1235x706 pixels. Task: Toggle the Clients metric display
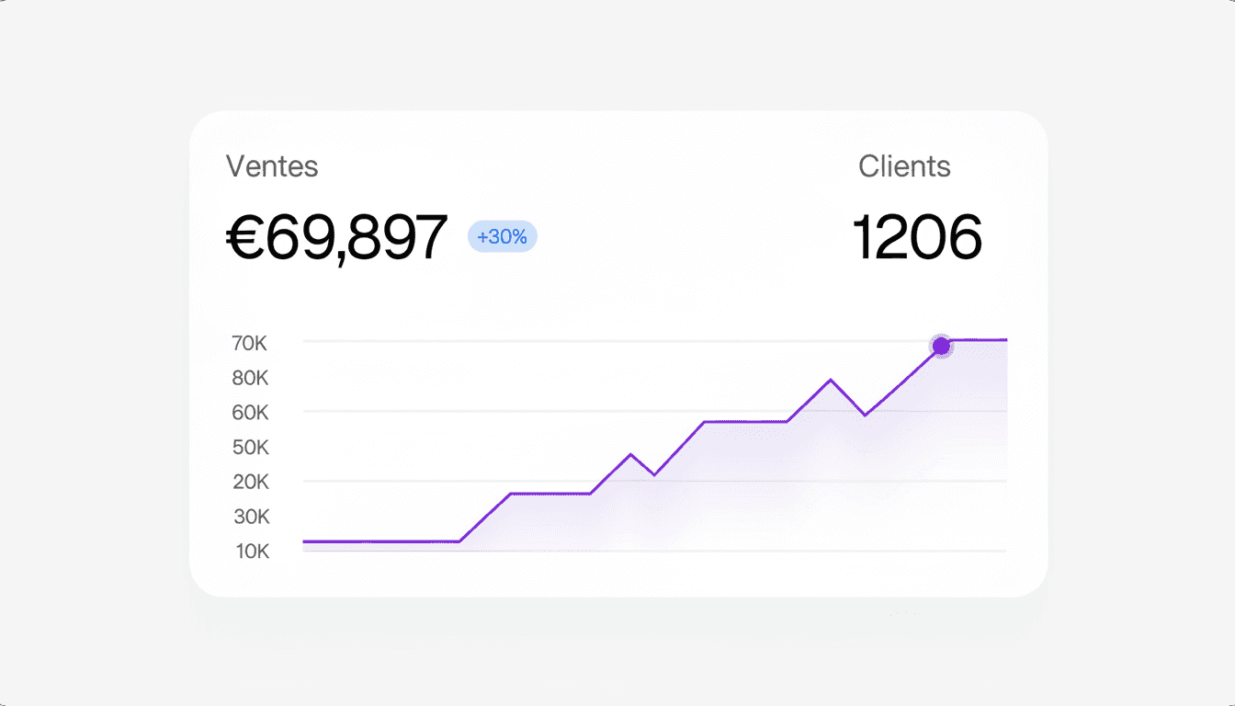(905, 166)
